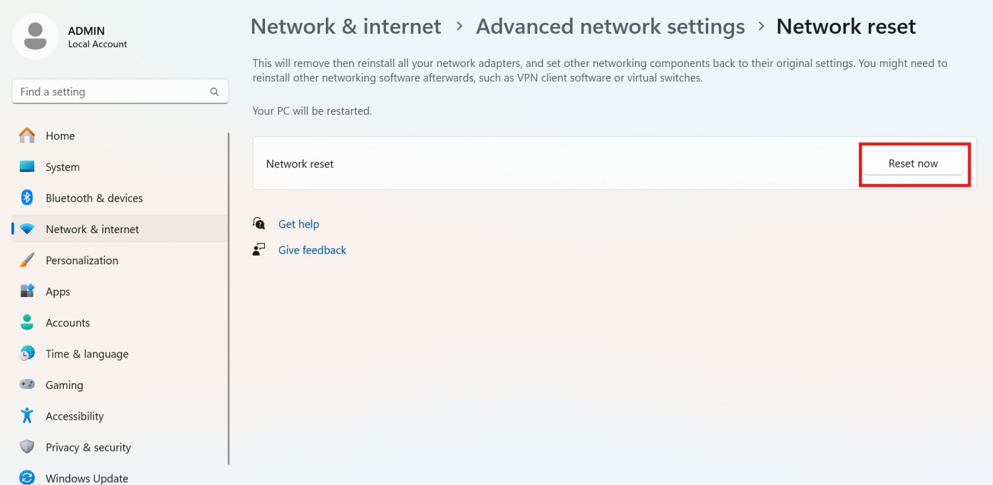Click the Network & internet Wi-Fi icon
This screenshot has height=485, width=993.
[27, 228]
